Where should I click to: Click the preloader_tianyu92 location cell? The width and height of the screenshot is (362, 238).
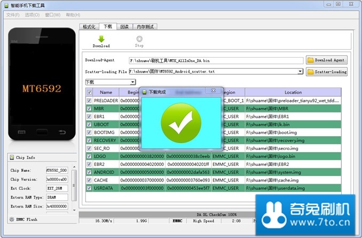[293, 101]
